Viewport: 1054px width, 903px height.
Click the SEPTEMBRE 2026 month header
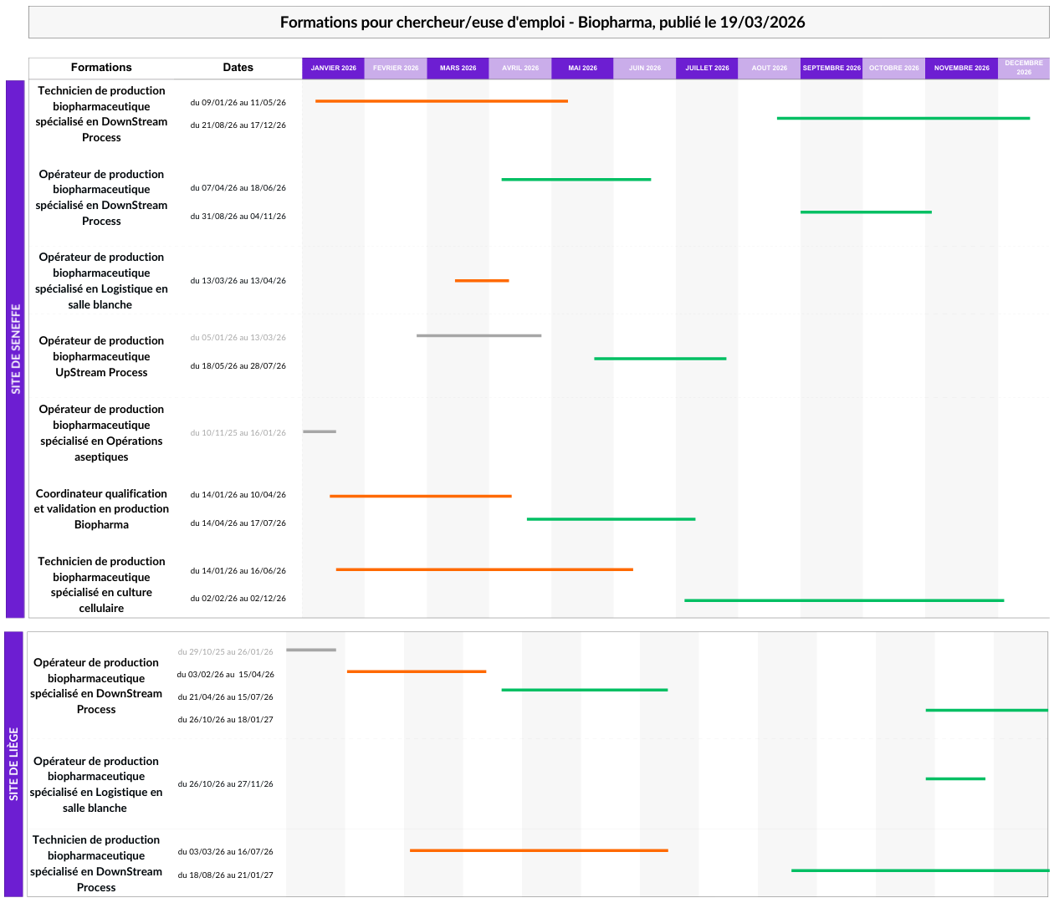[x=831, y=68]
